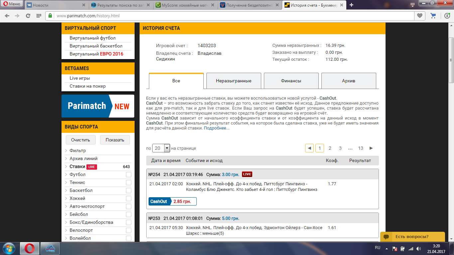This screenshot has width=454, height=255.
Task: Tick the Баскетбол checkbox
Action: coord(129,191)
